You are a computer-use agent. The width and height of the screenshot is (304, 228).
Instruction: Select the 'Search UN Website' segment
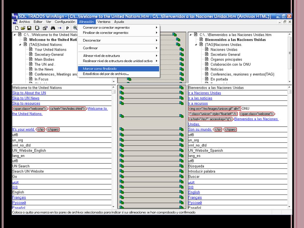62,171
